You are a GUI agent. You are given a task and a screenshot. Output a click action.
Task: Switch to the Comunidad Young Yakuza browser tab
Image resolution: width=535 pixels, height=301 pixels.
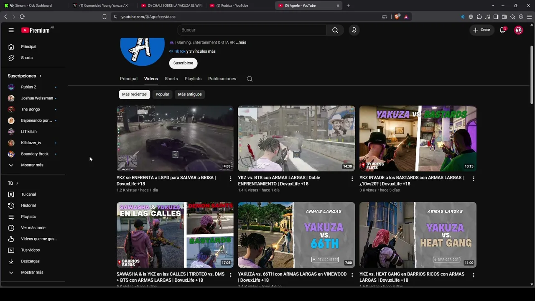tap(102, 5)
